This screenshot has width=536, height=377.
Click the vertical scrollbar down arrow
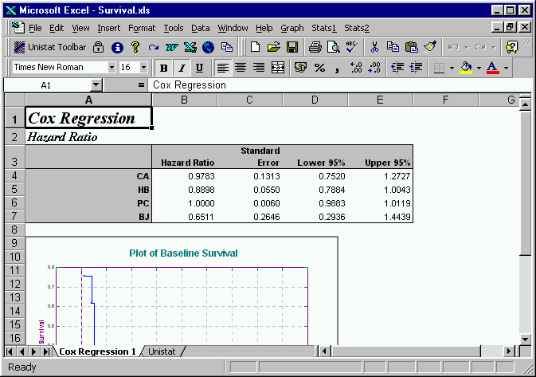click(x=525, y=340)
